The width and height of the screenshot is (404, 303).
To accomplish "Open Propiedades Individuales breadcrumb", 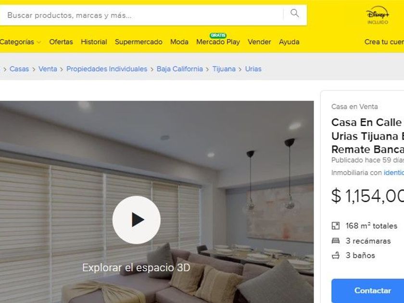I will pos(107,69).
